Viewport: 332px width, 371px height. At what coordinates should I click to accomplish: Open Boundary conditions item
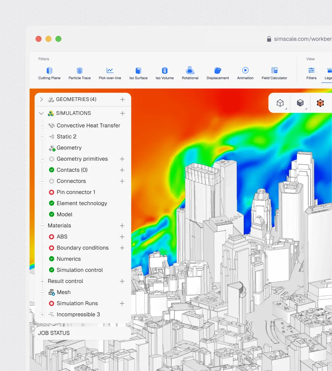[x=83, y=248]
